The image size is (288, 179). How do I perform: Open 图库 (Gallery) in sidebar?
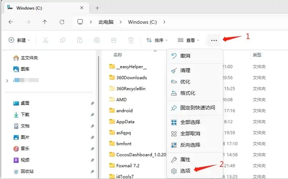click(x=21, y=69)
